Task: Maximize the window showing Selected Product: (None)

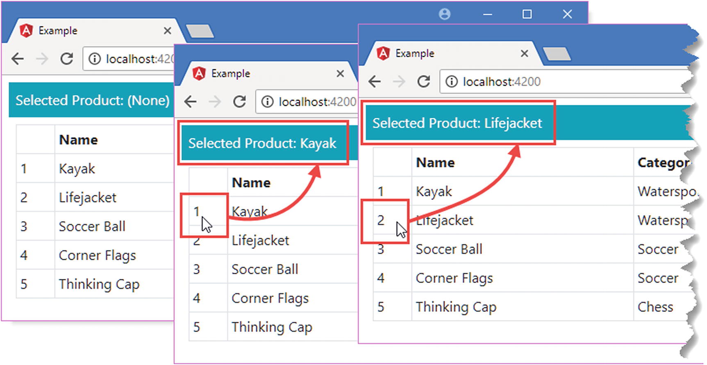Action: tap(527, 14)
